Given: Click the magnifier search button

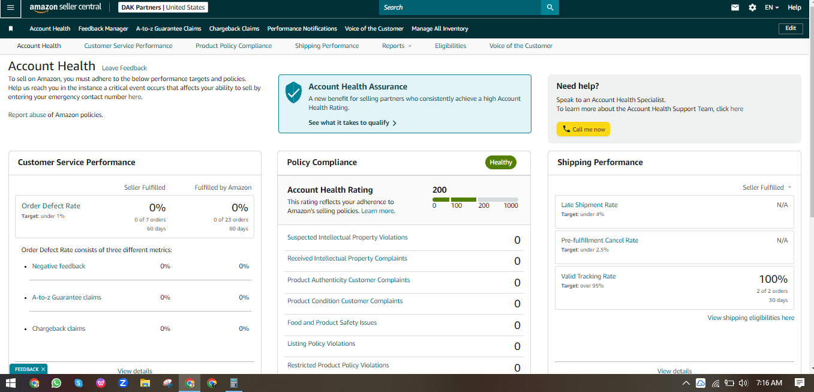Looking at the screenshot, I should tap(549, 7).
